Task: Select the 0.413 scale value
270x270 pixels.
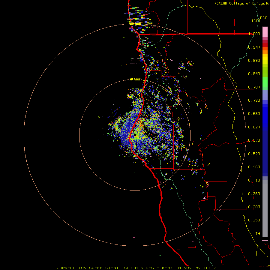Action: 254,180
